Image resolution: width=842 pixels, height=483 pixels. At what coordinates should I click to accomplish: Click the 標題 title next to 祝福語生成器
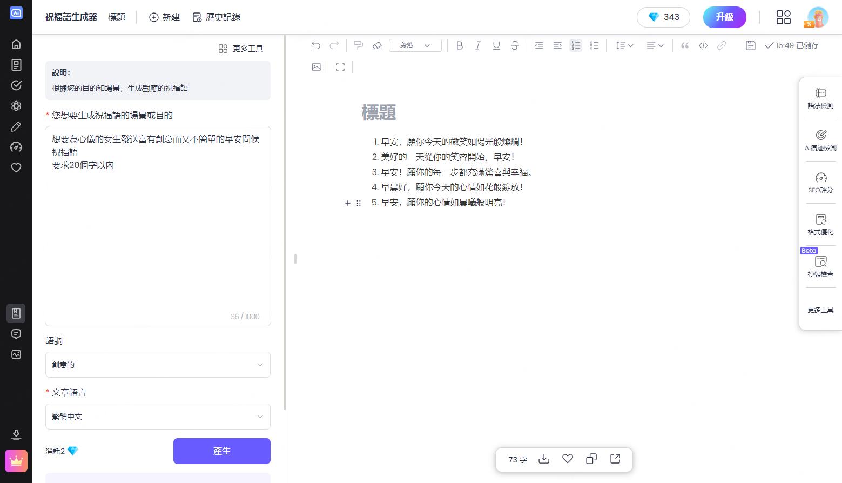pyautogui.click(x=117, y=17)
